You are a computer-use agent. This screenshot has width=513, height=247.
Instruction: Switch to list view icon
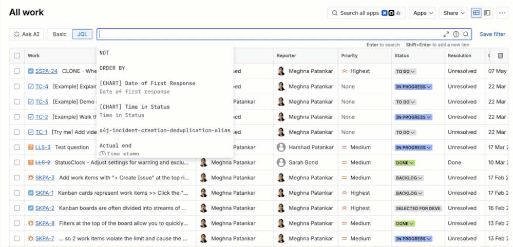(477, 13)
